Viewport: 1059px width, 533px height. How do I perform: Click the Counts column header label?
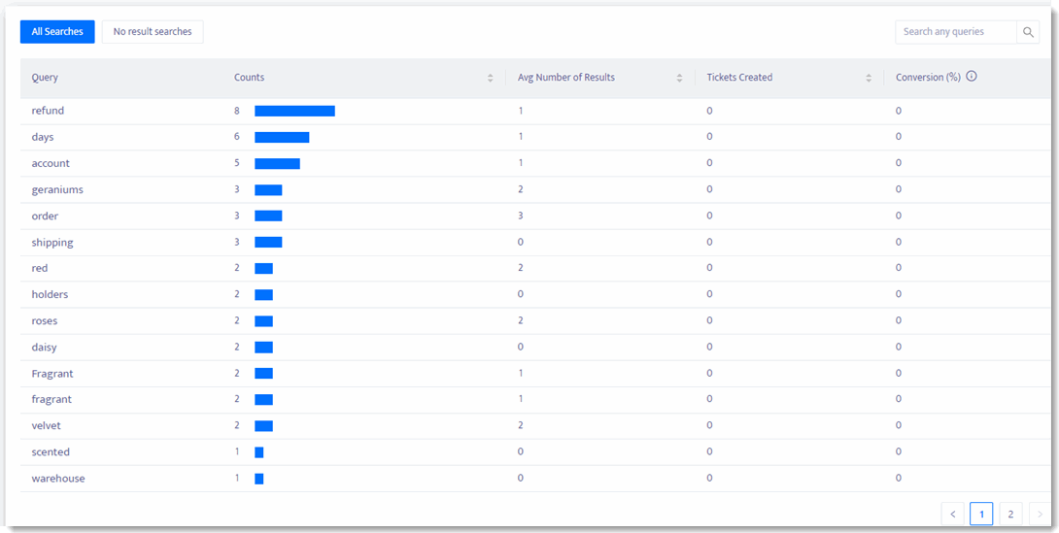[x=250, y=78]
